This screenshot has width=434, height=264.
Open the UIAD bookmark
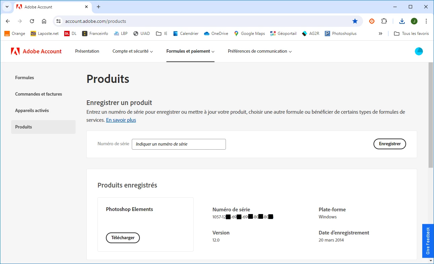pos(142,34)
